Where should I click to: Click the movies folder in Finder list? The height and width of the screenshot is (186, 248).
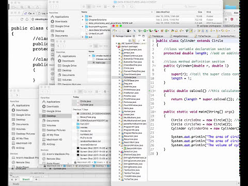pyautogui.click(x=84, y=128)
